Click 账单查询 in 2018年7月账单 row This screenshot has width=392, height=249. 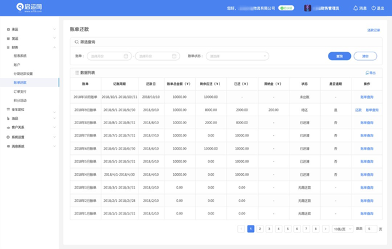tap(367, 135)
